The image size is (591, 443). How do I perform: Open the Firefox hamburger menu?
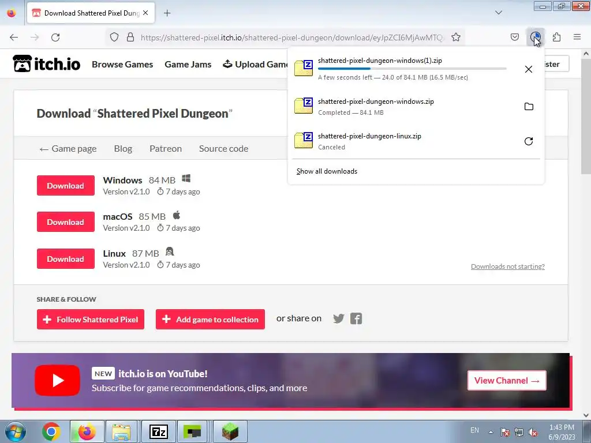tap(577, 37)
